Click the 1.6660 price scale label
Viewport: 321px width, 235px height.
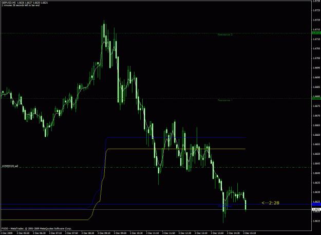pyautogui.click(x=316, y=135)
